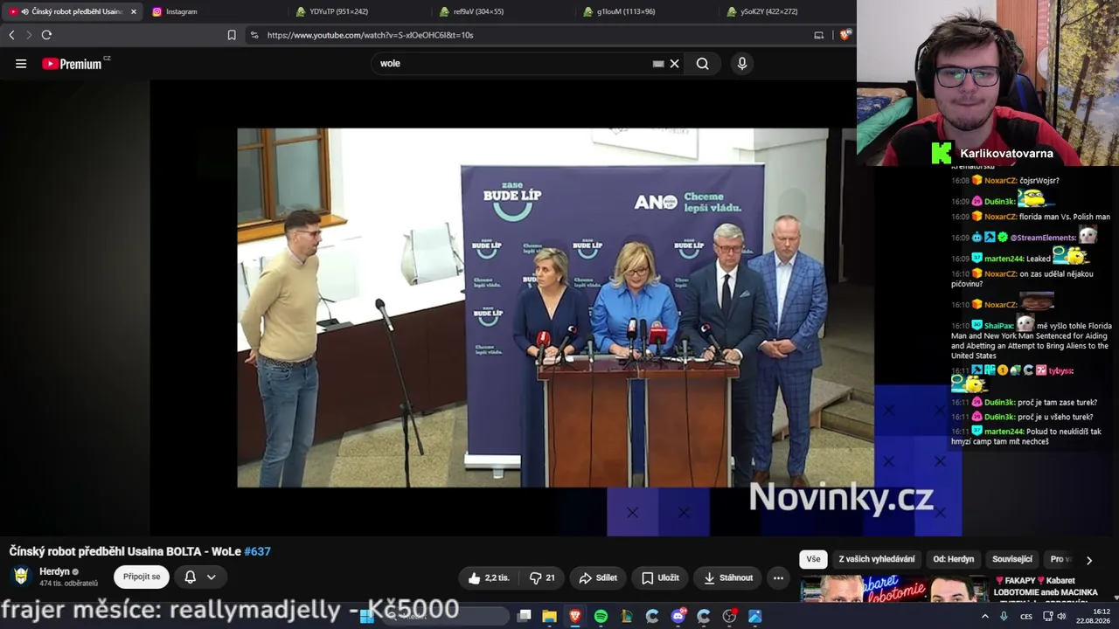The width and height of the screenshot is (1119, 629).
Task: Open Herdyn channel avatar
Action: click(x=22, y=577)
